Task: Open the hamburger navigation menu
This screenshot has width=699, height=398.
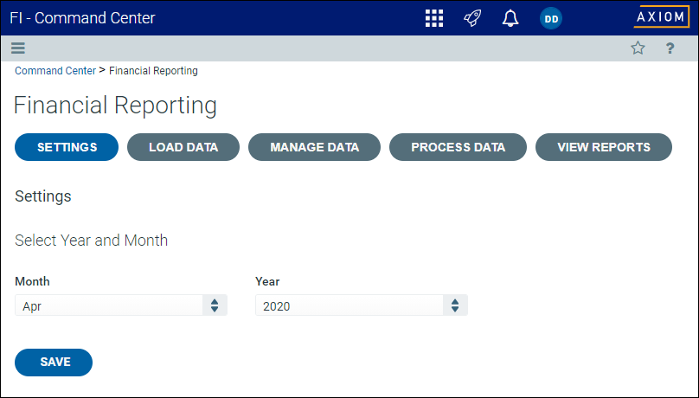Action: 18,48
